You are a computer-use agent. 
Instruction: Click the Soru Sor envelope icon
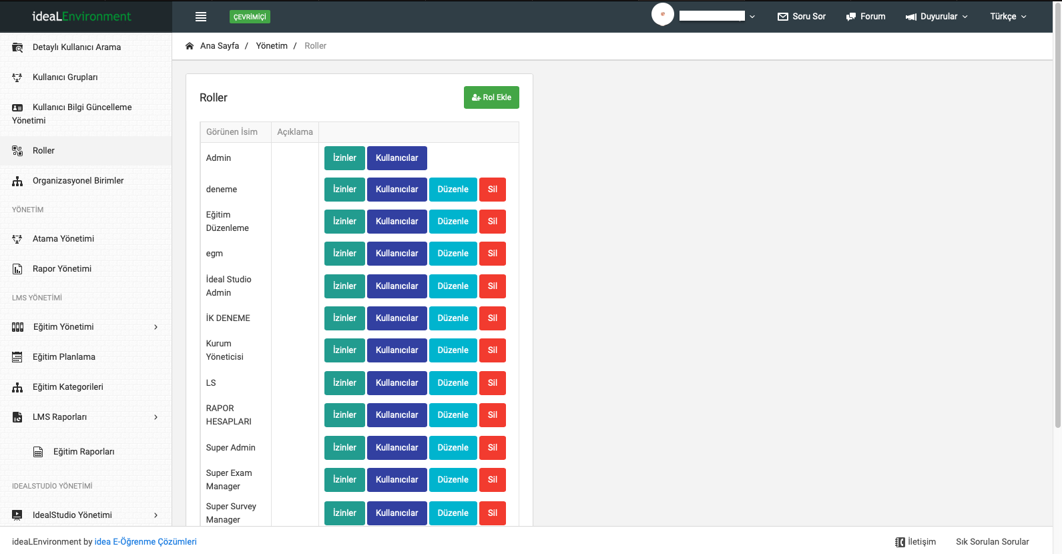(783, 17)
